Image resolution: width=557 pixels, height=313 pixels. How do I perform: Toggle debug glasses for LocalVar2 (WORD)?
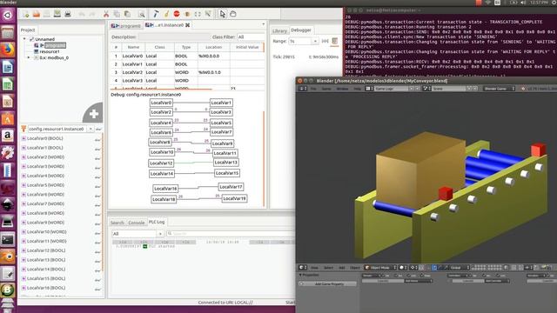pyautogui.click(x=97, y=157)
